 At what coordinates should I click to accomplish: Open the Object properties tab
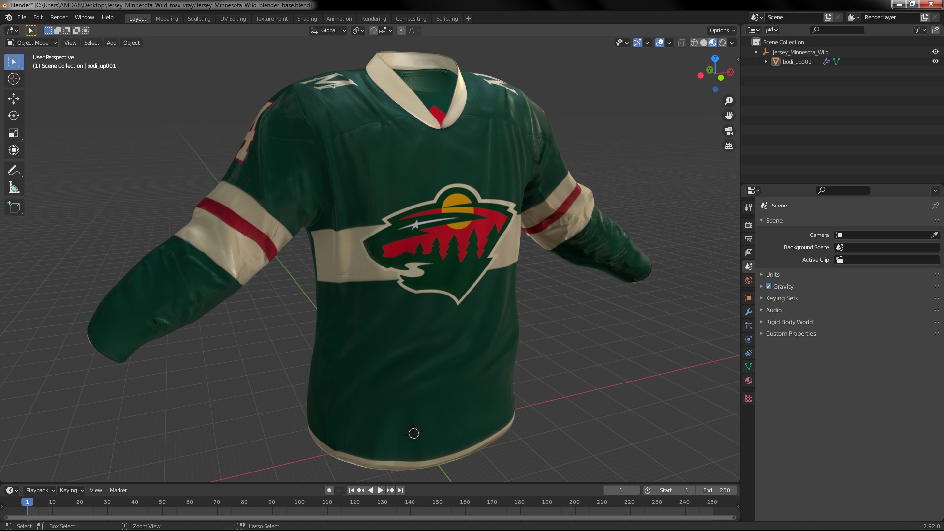click(748, 298)
